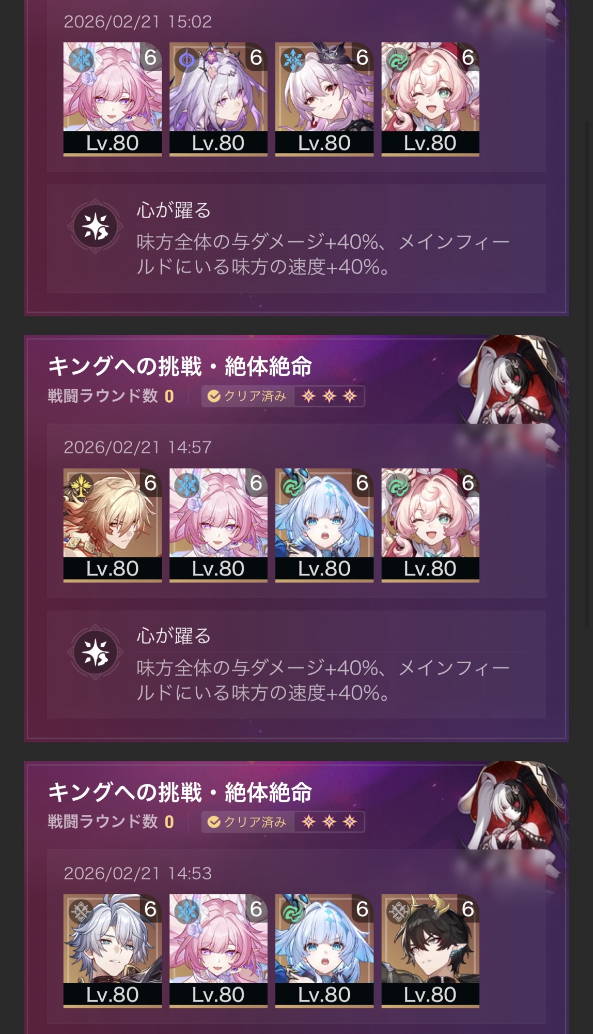
Task: Click the butterfly-hairpin character in the 15:02 team
Action: pyautogui.click(x=324, y=99)
